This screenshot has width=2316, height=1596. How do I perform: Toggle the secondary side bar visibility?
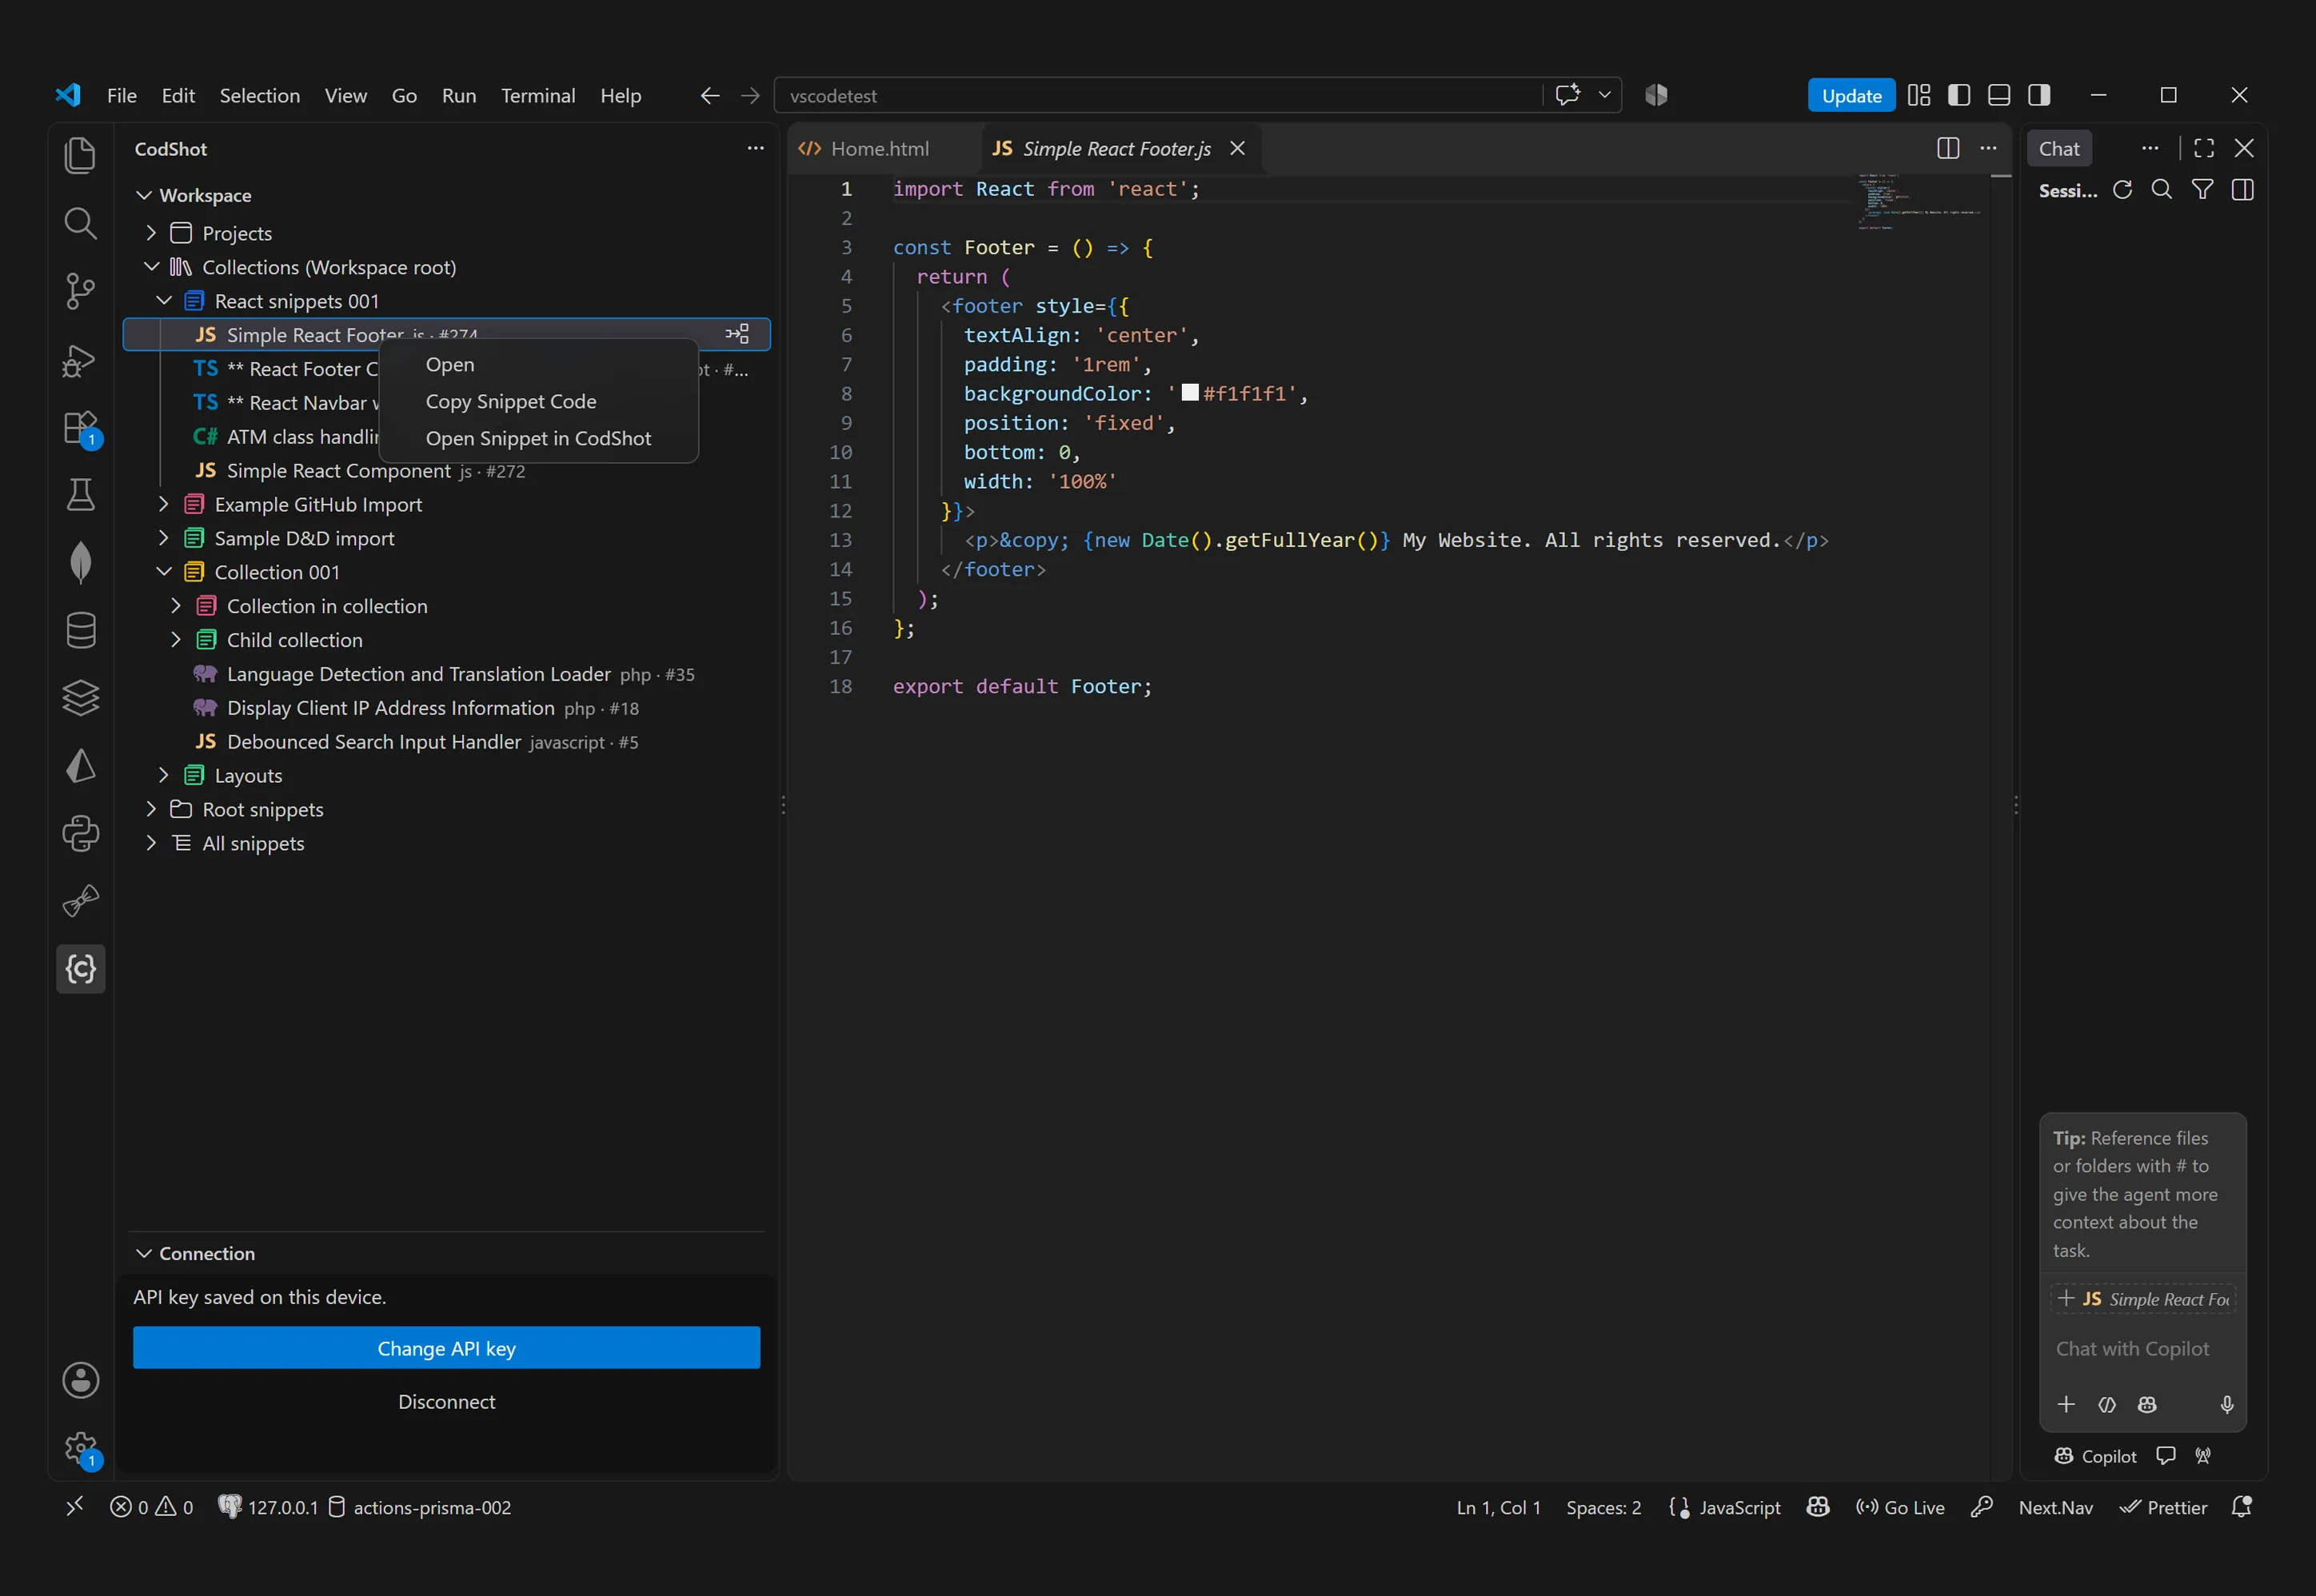point(2039,95)
